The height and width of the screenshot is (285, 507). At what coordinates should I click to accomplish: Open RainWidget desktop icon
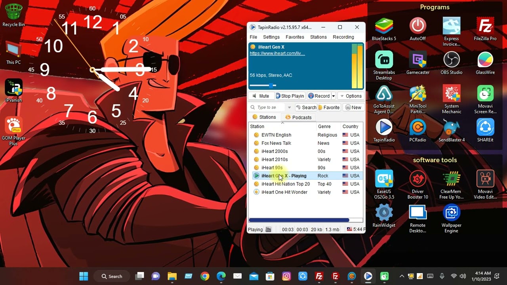pyautogui.click(x=384, y=216)
